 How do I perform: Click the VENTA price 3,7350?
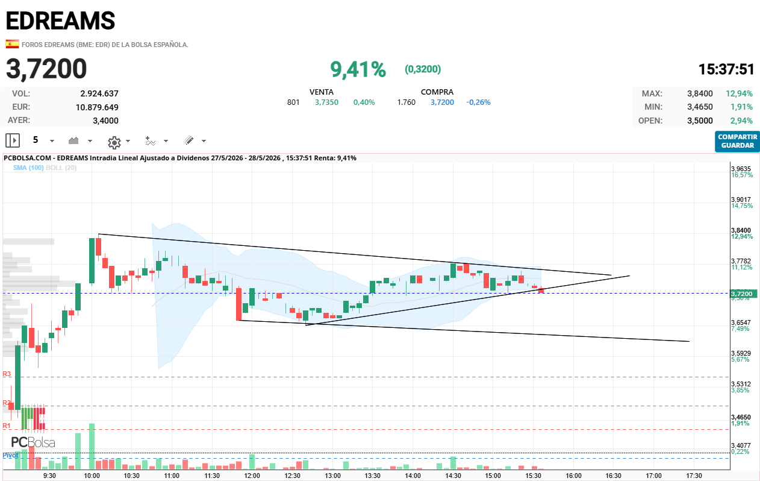(326, 102)
